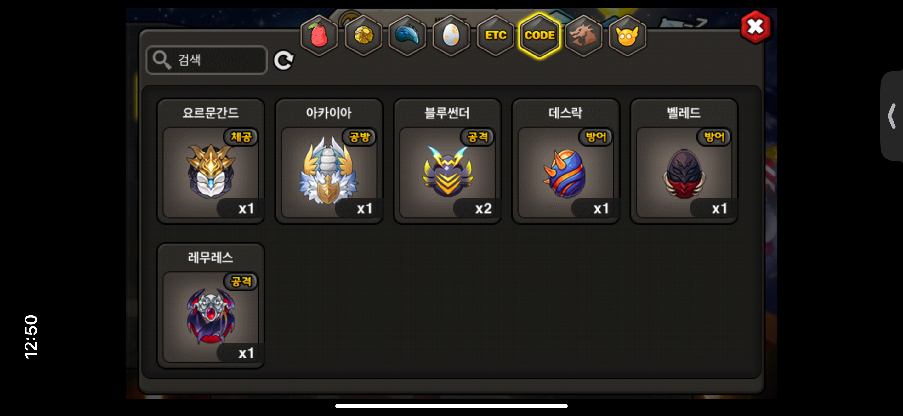Open the blue dragon scale tab
This screenshot has width=903, height=416.
[407, 35]
